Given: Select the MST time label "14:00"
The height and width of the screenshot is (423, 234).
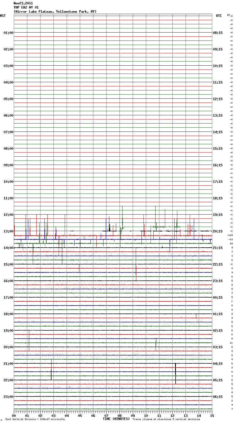Looking at the screenshot, I should (x=9, y=248).
